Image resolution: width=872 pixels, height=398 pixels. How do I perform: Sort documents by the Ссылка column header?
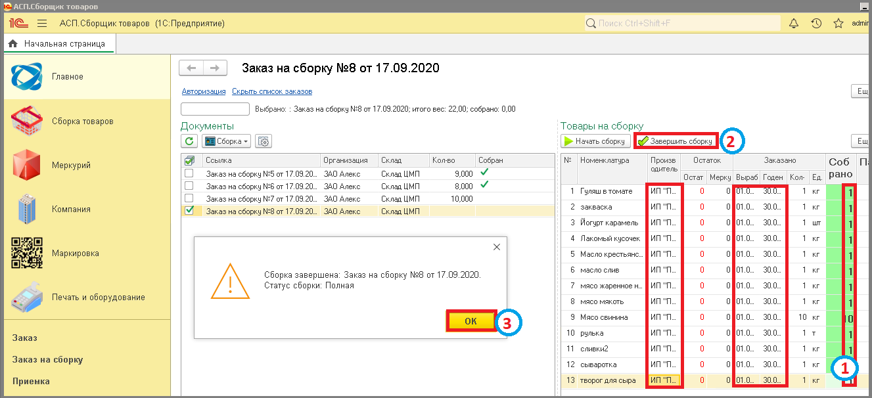click(x=261, y=160)
